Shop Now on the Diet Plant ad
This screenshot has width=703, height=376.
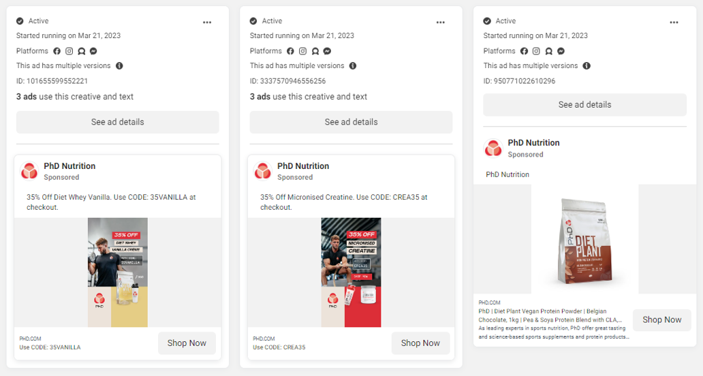(x=661, y=320)
